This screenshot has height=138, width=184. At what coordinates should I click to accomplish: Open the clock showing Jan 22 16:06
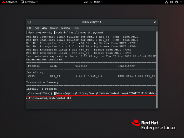(92, 2)
